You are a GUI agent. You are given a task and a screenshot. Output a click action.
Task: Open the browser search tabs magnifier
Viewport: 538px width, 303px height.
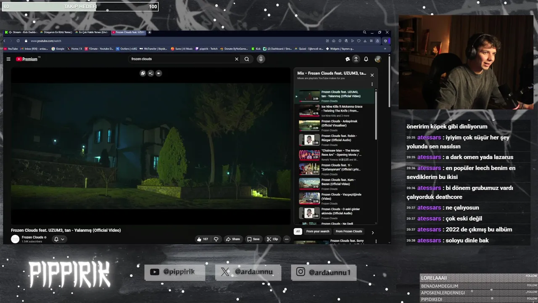coord(364,32)
